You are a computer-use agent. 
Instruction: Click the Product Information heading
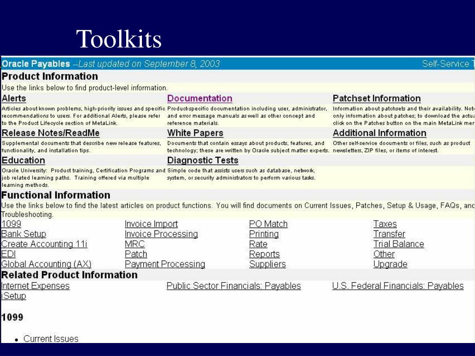pyautogui.click(x=50, y=76)
